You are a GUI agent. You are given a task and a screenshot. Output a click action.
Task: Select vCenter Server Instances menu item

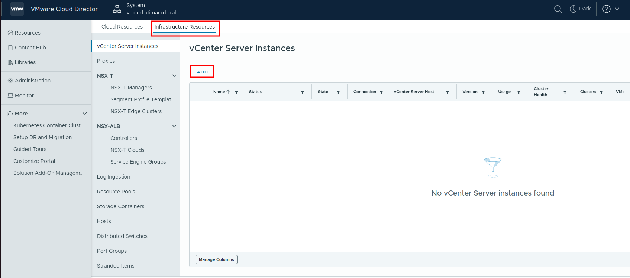pos(136,46)
